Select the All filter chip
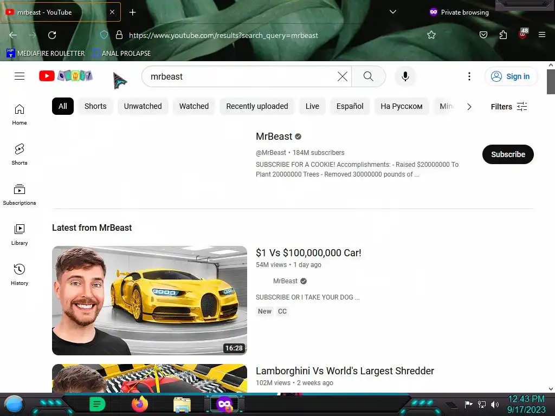 (63, 106)
